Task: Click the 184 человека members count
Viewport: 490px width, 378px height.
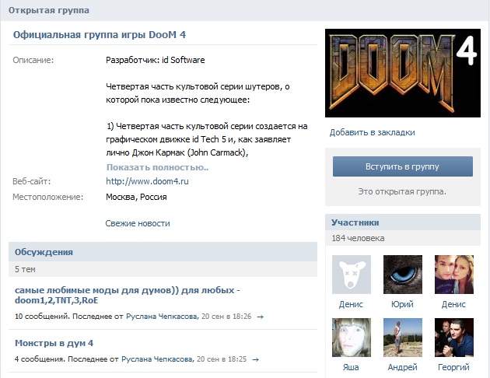Action: tap(358, 238)
